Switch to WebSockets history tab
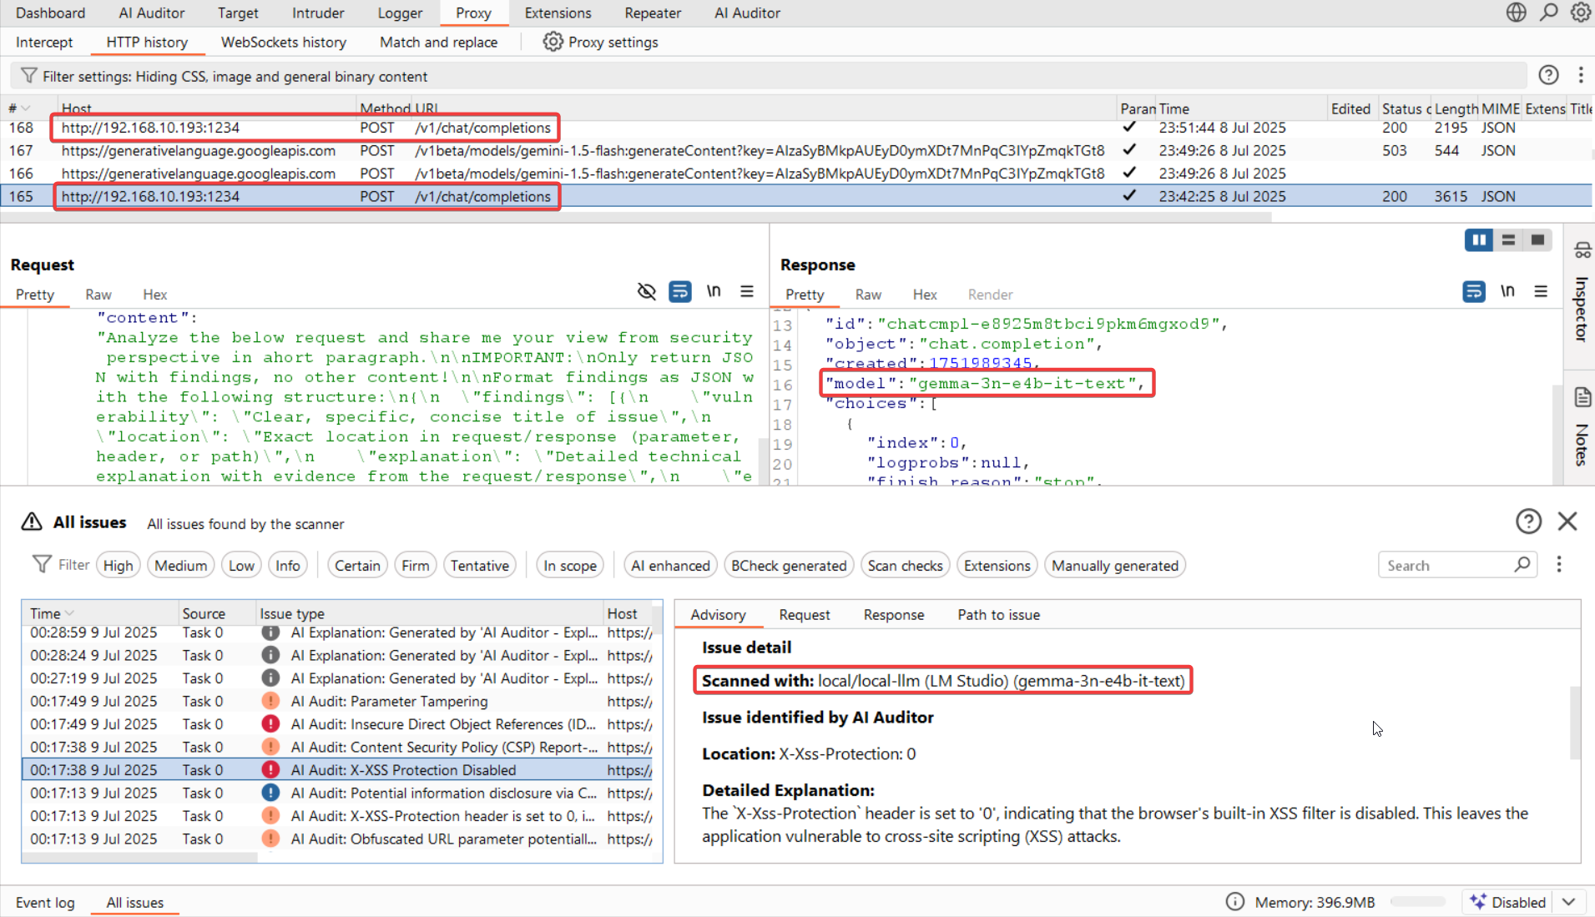The image size is (1595, 917). click(x=283, y=42)
